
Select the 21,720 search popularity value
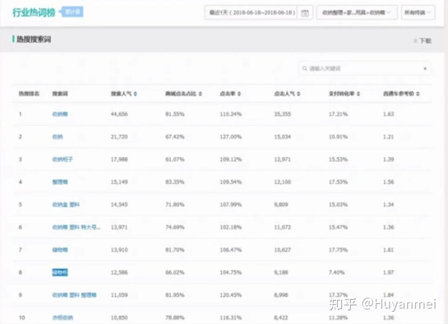click(119, 137)
